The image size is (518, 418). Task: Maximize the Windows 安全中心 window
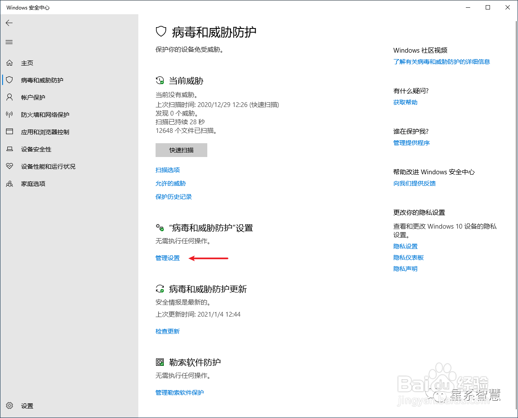point(488,7)
